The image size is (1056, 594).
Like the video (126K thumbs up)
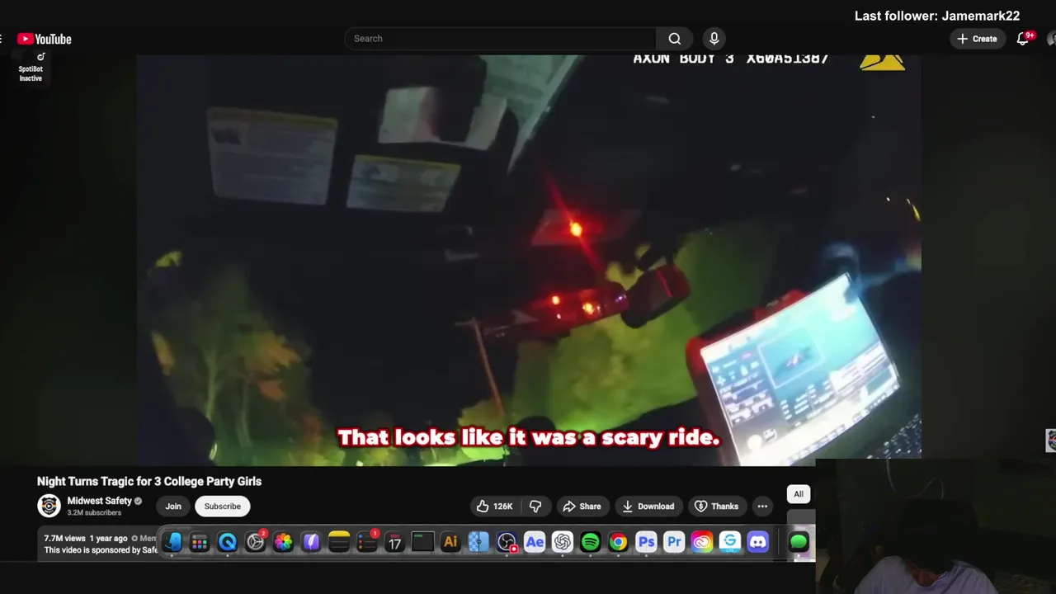point(495,507)
